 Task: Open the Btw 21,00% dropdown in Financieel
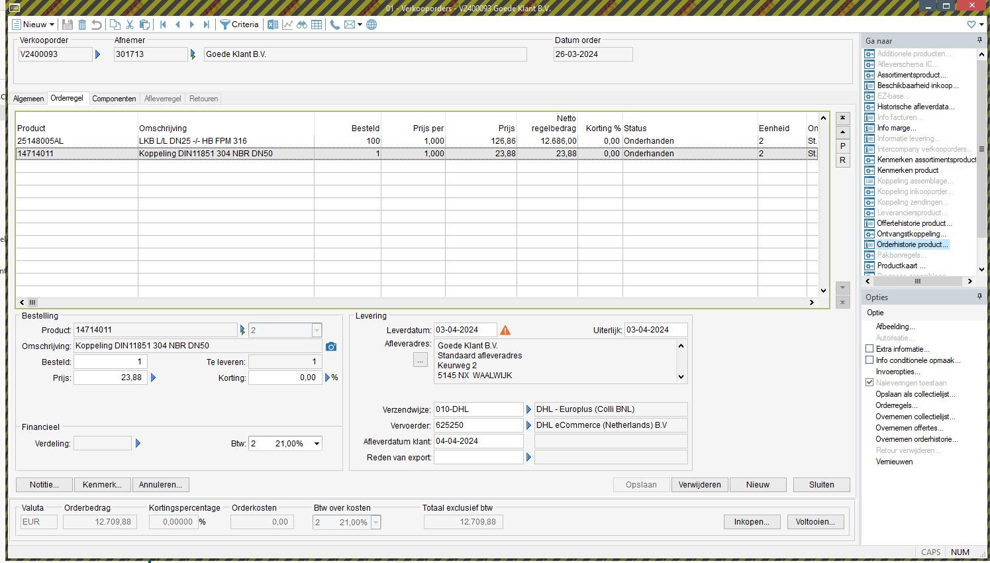click(317, 444)
